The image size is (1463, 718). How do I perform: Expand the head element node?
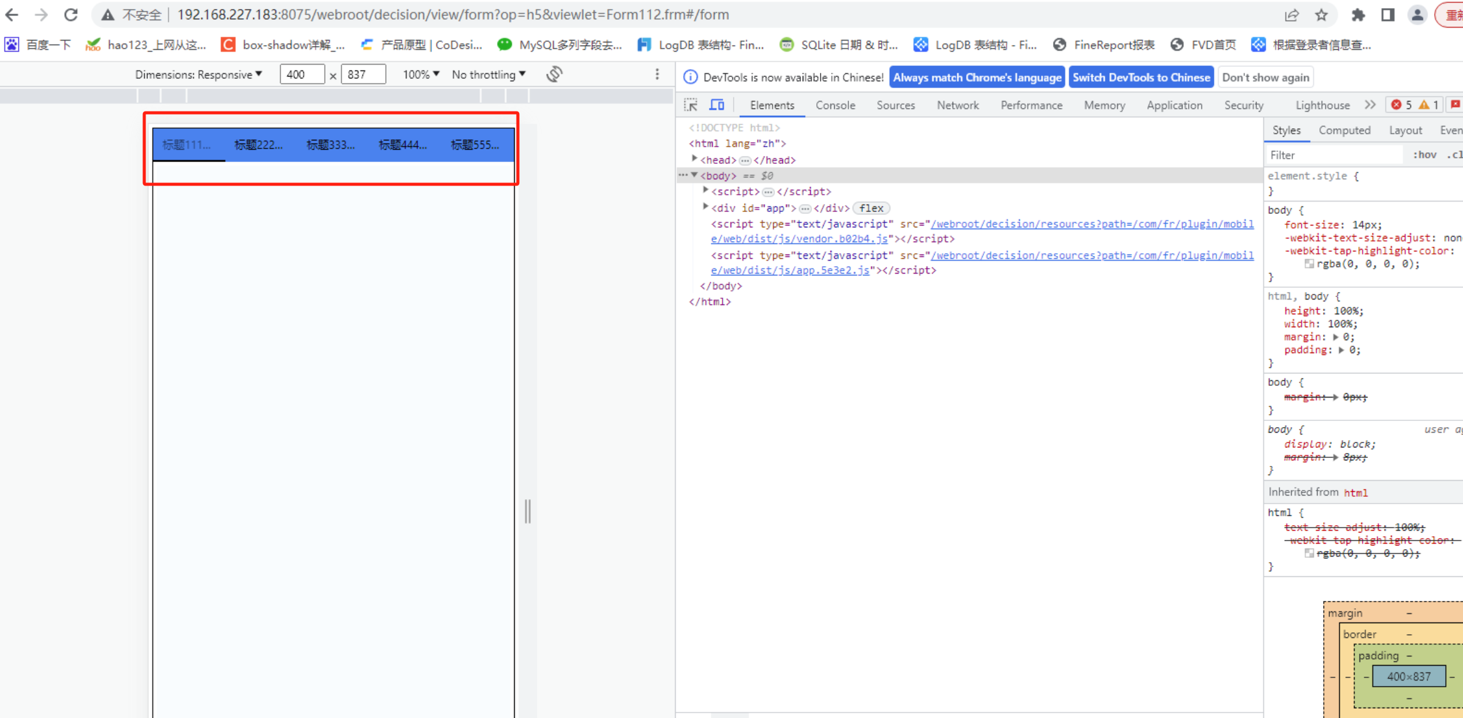[695, 160]
